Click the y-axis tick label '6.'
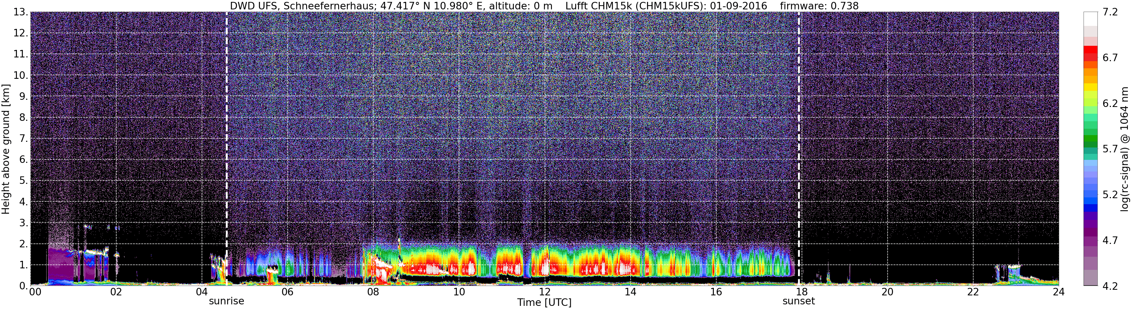 [24, 160]
